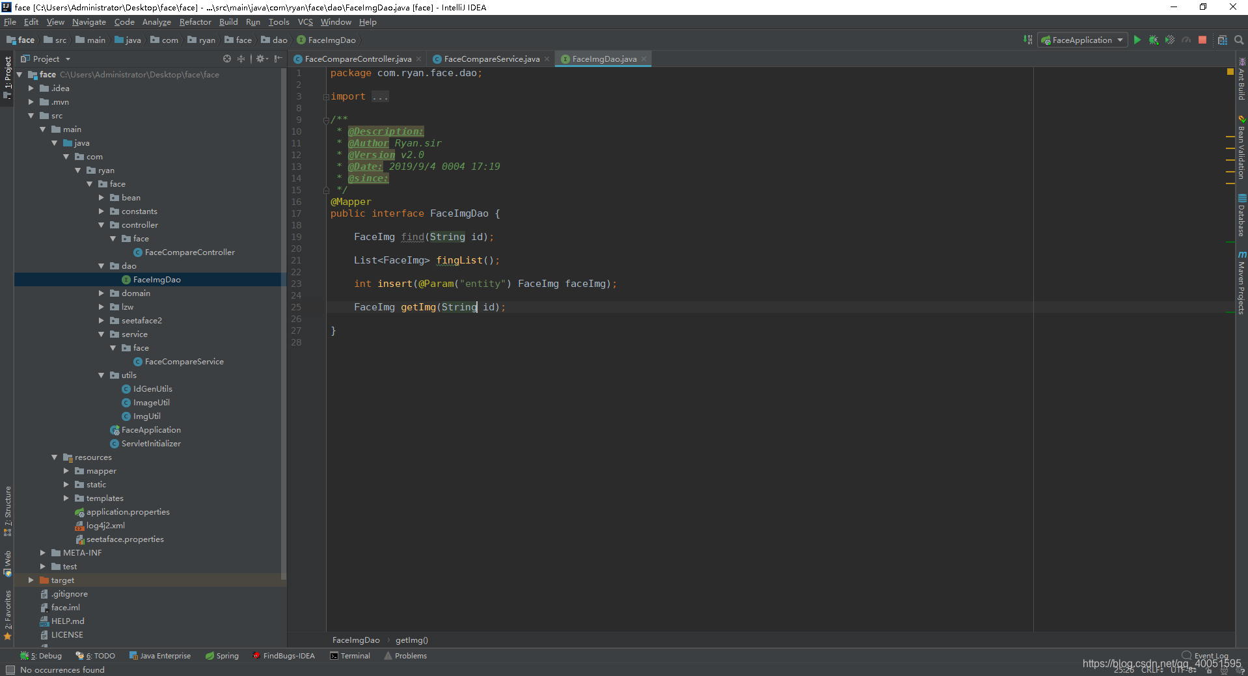Open the Bean Validation side panel

click(x=1241, y=148)
